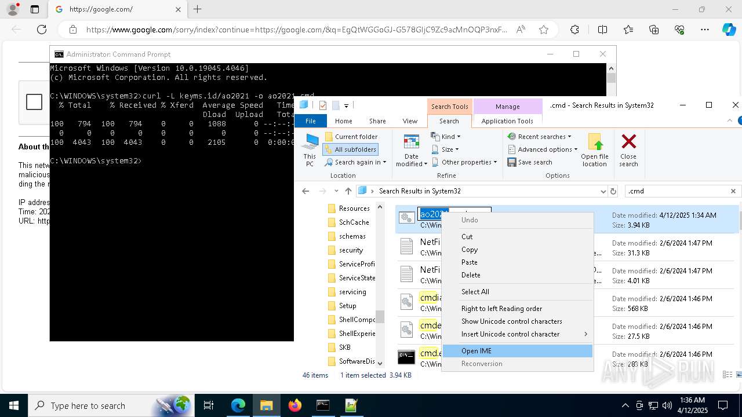Click the This PC location icon
Image resolution: width=742 pixels, height=417 pixels.
pyautogui.click(x=310, y=150)
